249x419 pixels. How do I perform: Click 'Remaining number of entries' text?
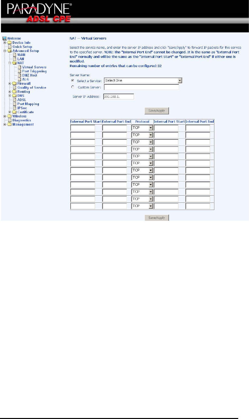click(116, 66)
